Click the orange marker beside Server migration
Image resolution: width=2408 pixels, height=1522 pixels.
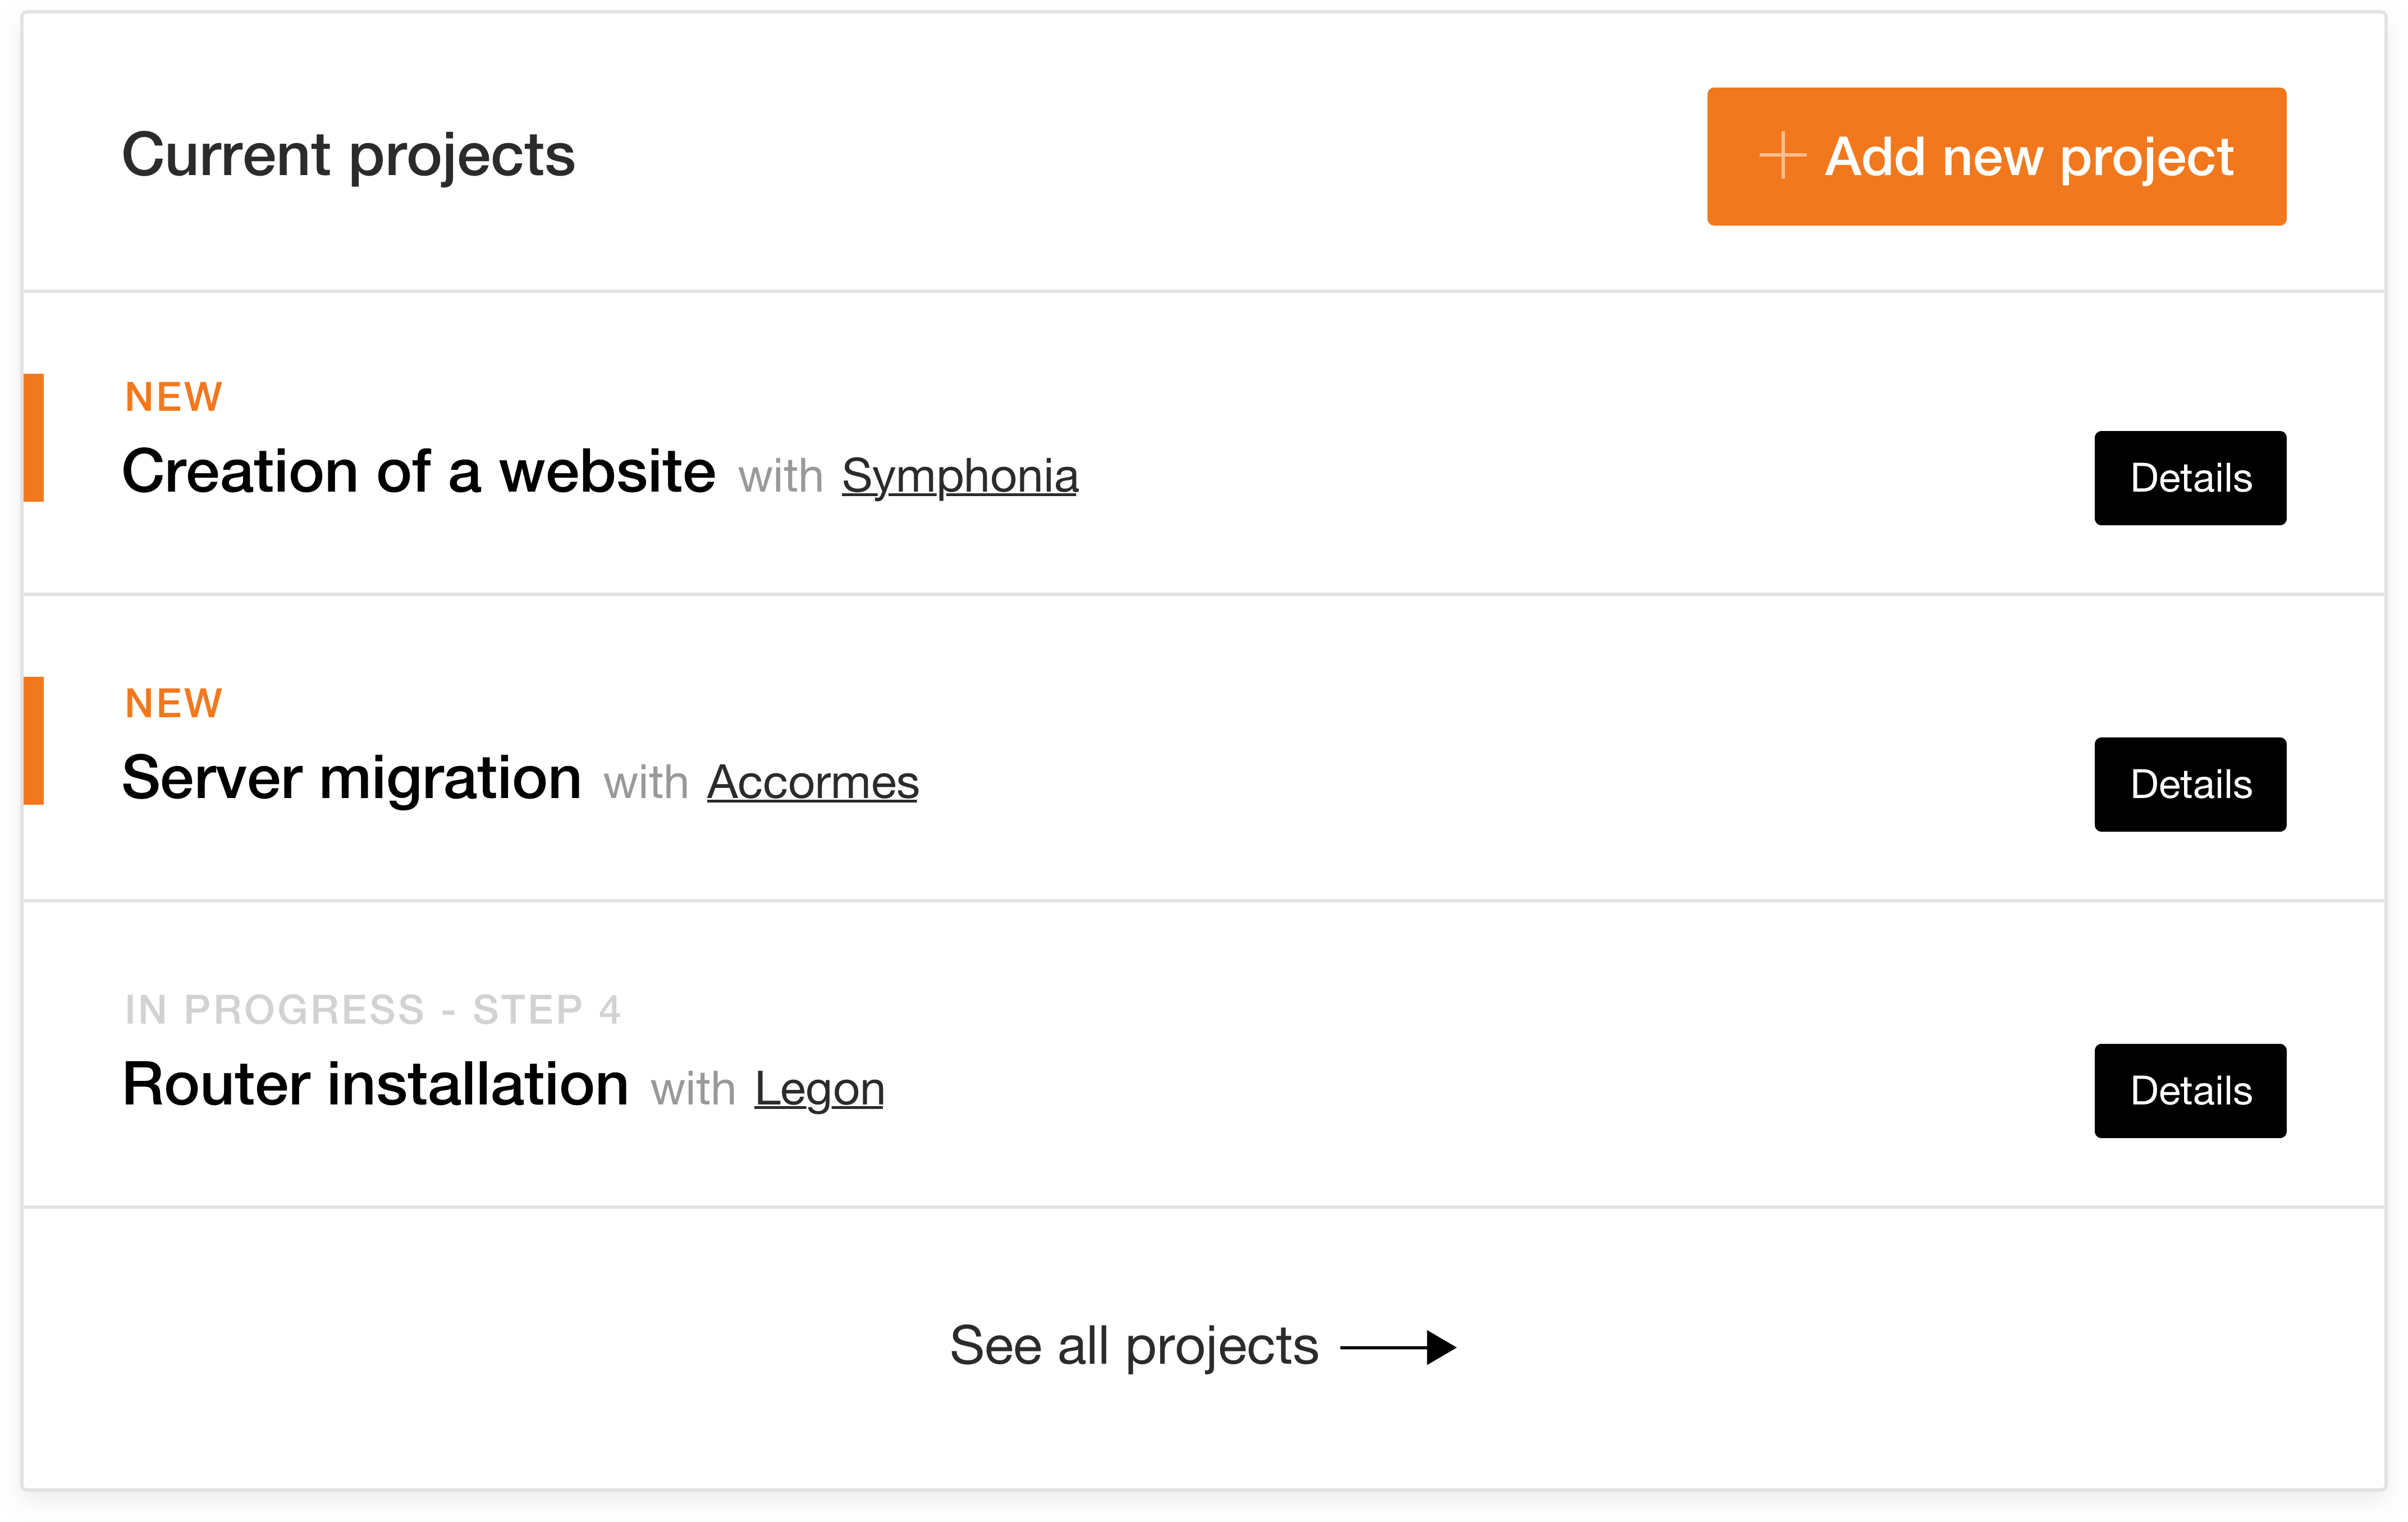(34, 741)
